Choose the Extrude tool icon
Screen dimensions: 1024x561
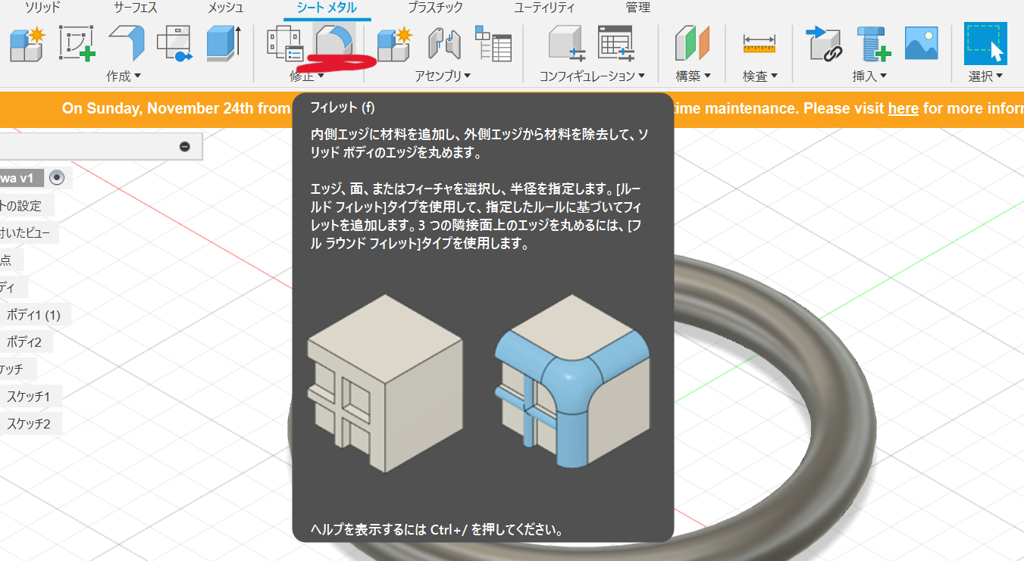[x=224, y=43]
